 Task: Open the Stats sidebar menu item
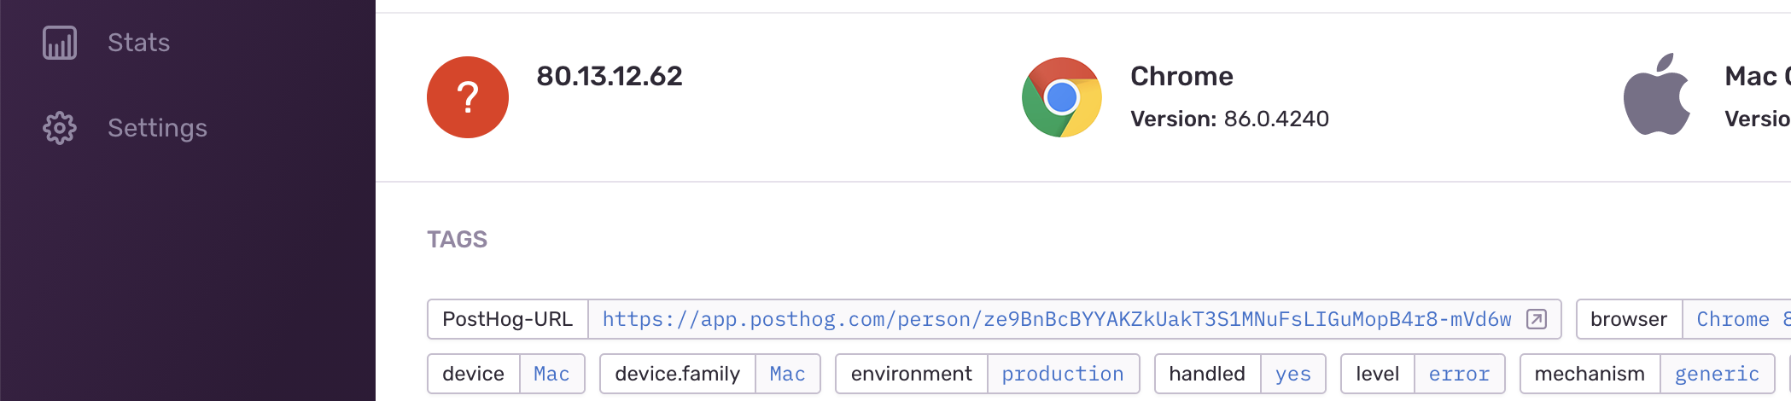(138, 43)
